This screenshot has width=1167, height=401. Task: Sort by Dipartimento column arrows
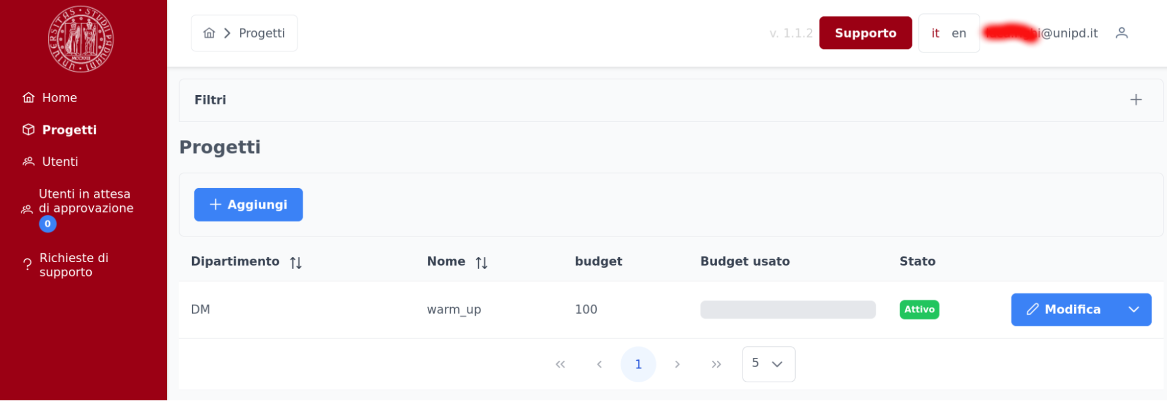tap(296, 263)
